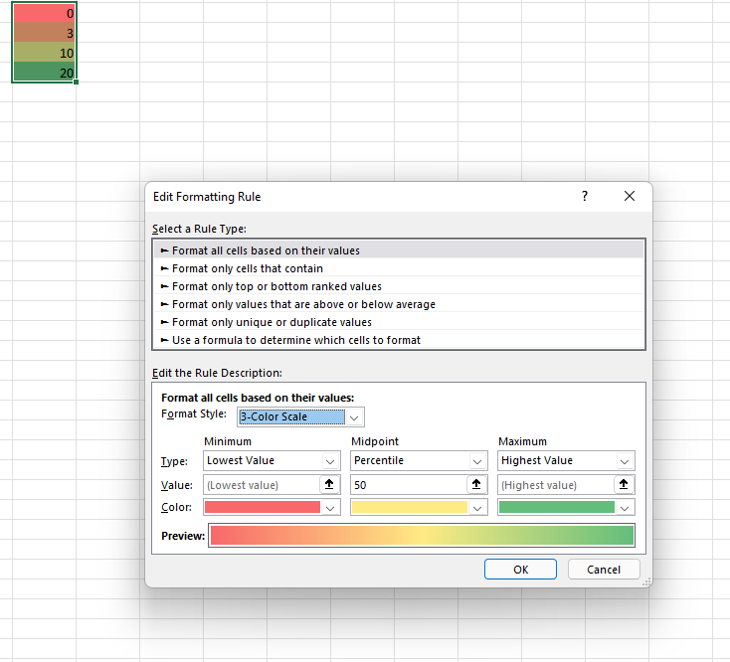Click the Minimum value range selector arrow icon
Image resolution: width=730 pixels, height=662 pixels.
click(329, 484)
